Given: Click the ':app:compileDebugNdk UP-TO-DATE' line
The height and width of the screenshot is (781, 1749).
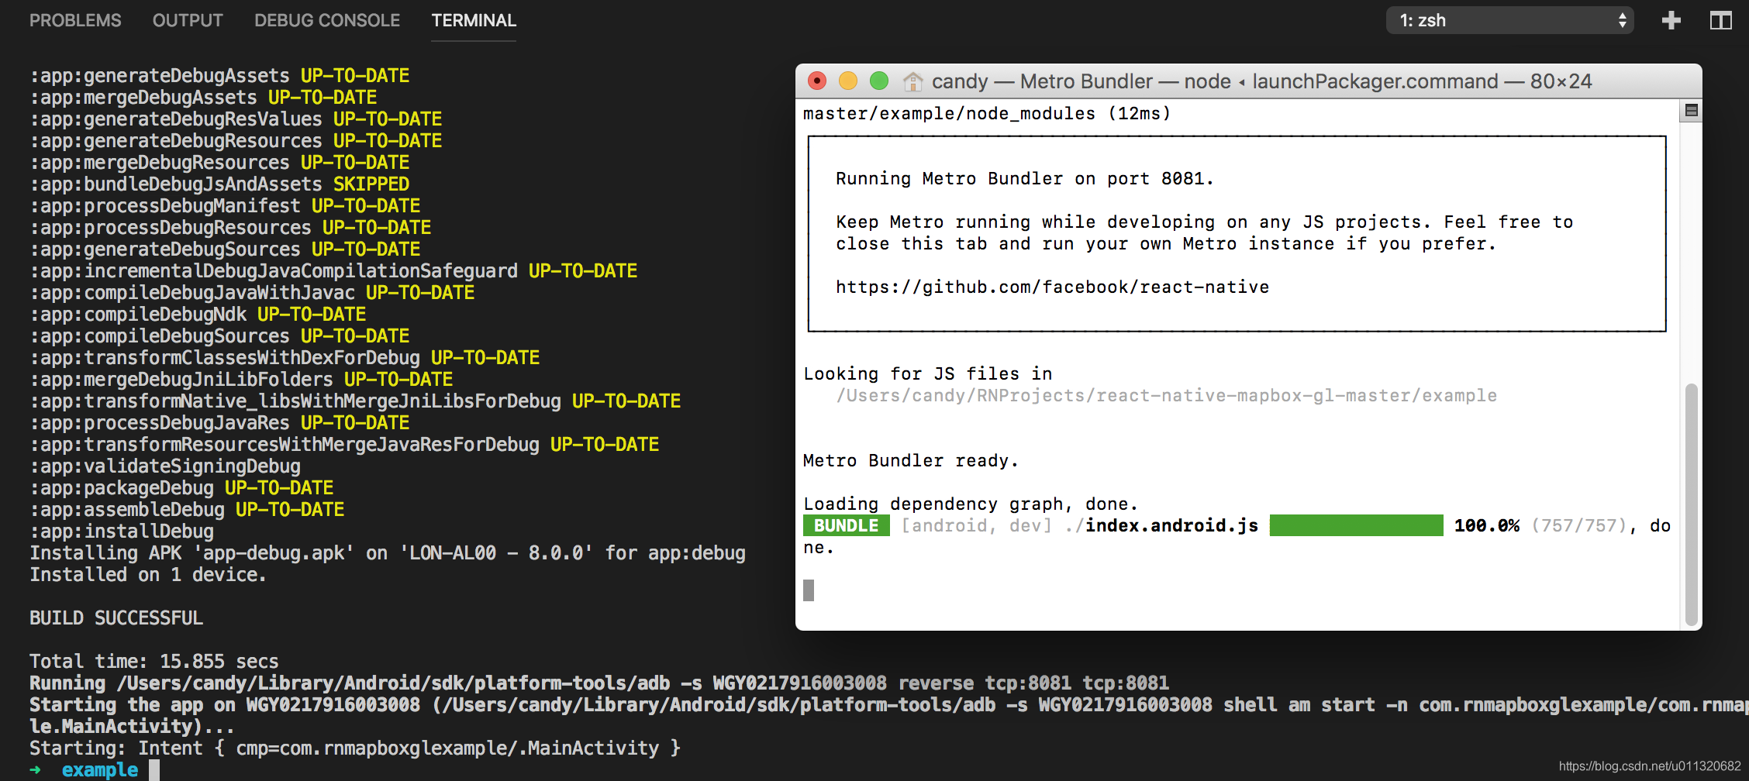Looking at the screenshot, I should (x=198, y=315).
